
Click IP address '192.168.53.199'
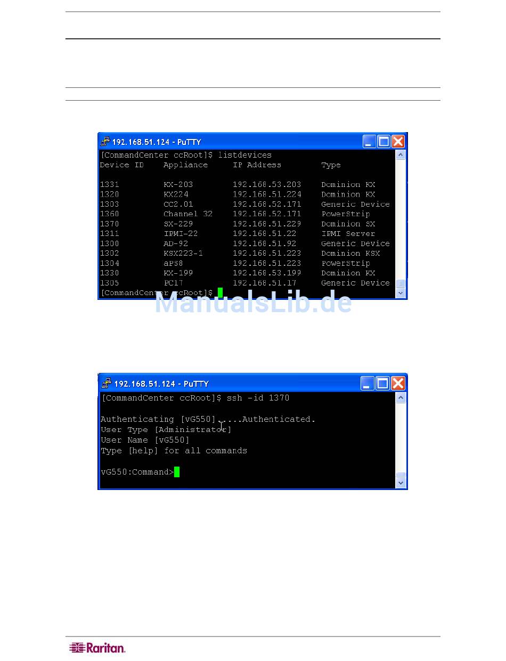tap(267, 273)
